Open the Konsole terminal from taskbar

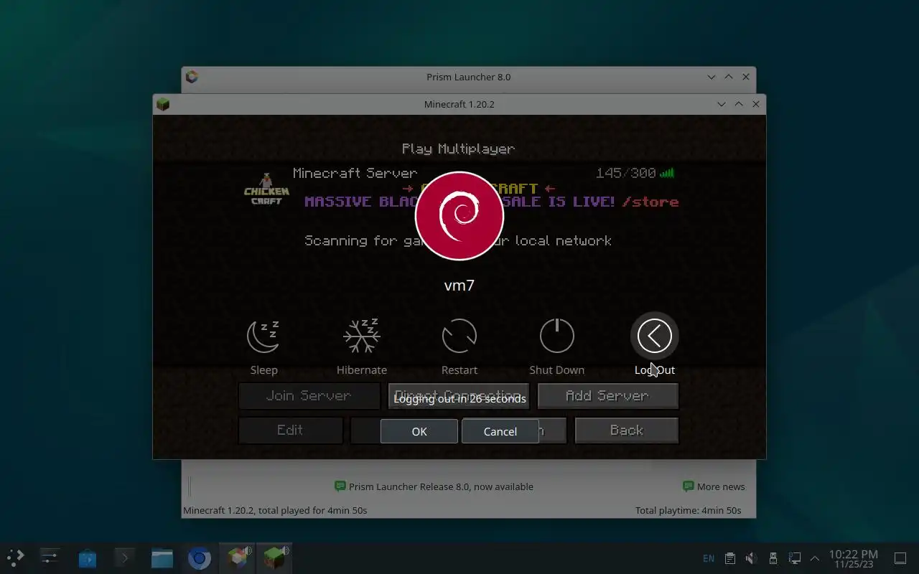point(125,557)
